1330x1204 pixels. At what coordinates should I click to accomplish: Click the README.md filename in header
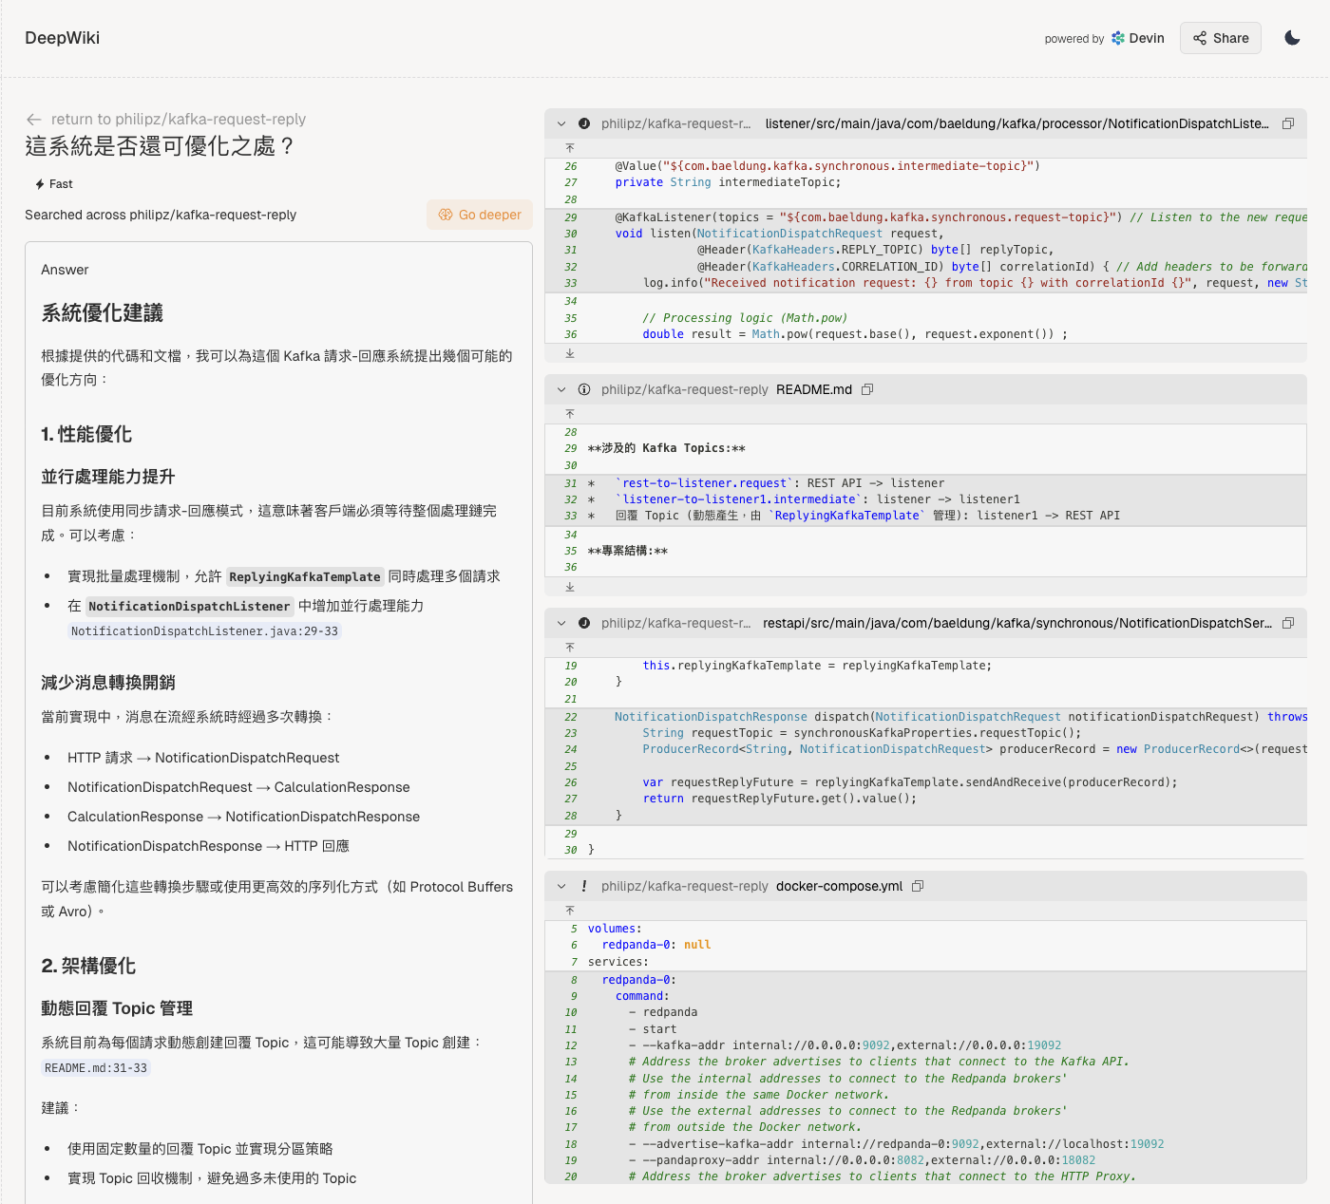(x=814, y=389)
